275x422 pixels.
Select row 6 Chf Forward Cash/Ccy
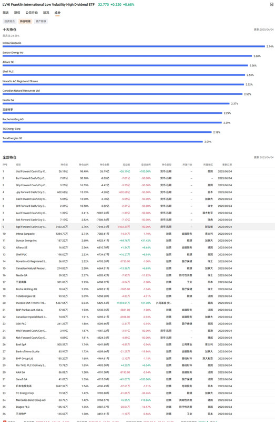click(137, 206)
